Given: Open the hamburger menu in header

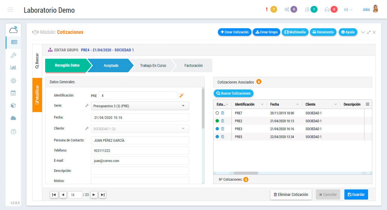Looking at the screenshot, I should pos(10,10).
